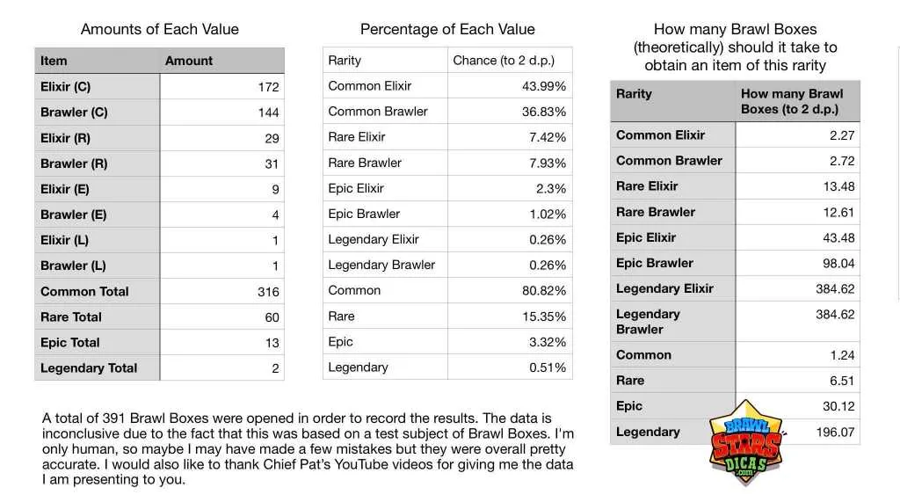This screenshot has width=900, height=502.
Task: Click the '391 Brawl Boxes' summary paragraph
Action: 308,448
